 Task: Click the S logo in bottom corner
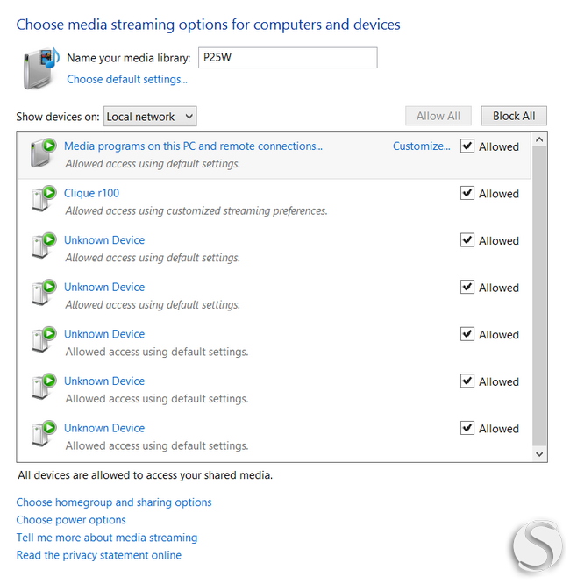click(x=538, y=547)
